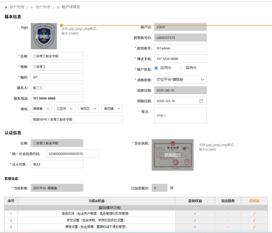Image resolution: width=272 pixels, height=233 pixels.
Task: Expand the 三亚市 city dropdown
Action: coord(65,109)
